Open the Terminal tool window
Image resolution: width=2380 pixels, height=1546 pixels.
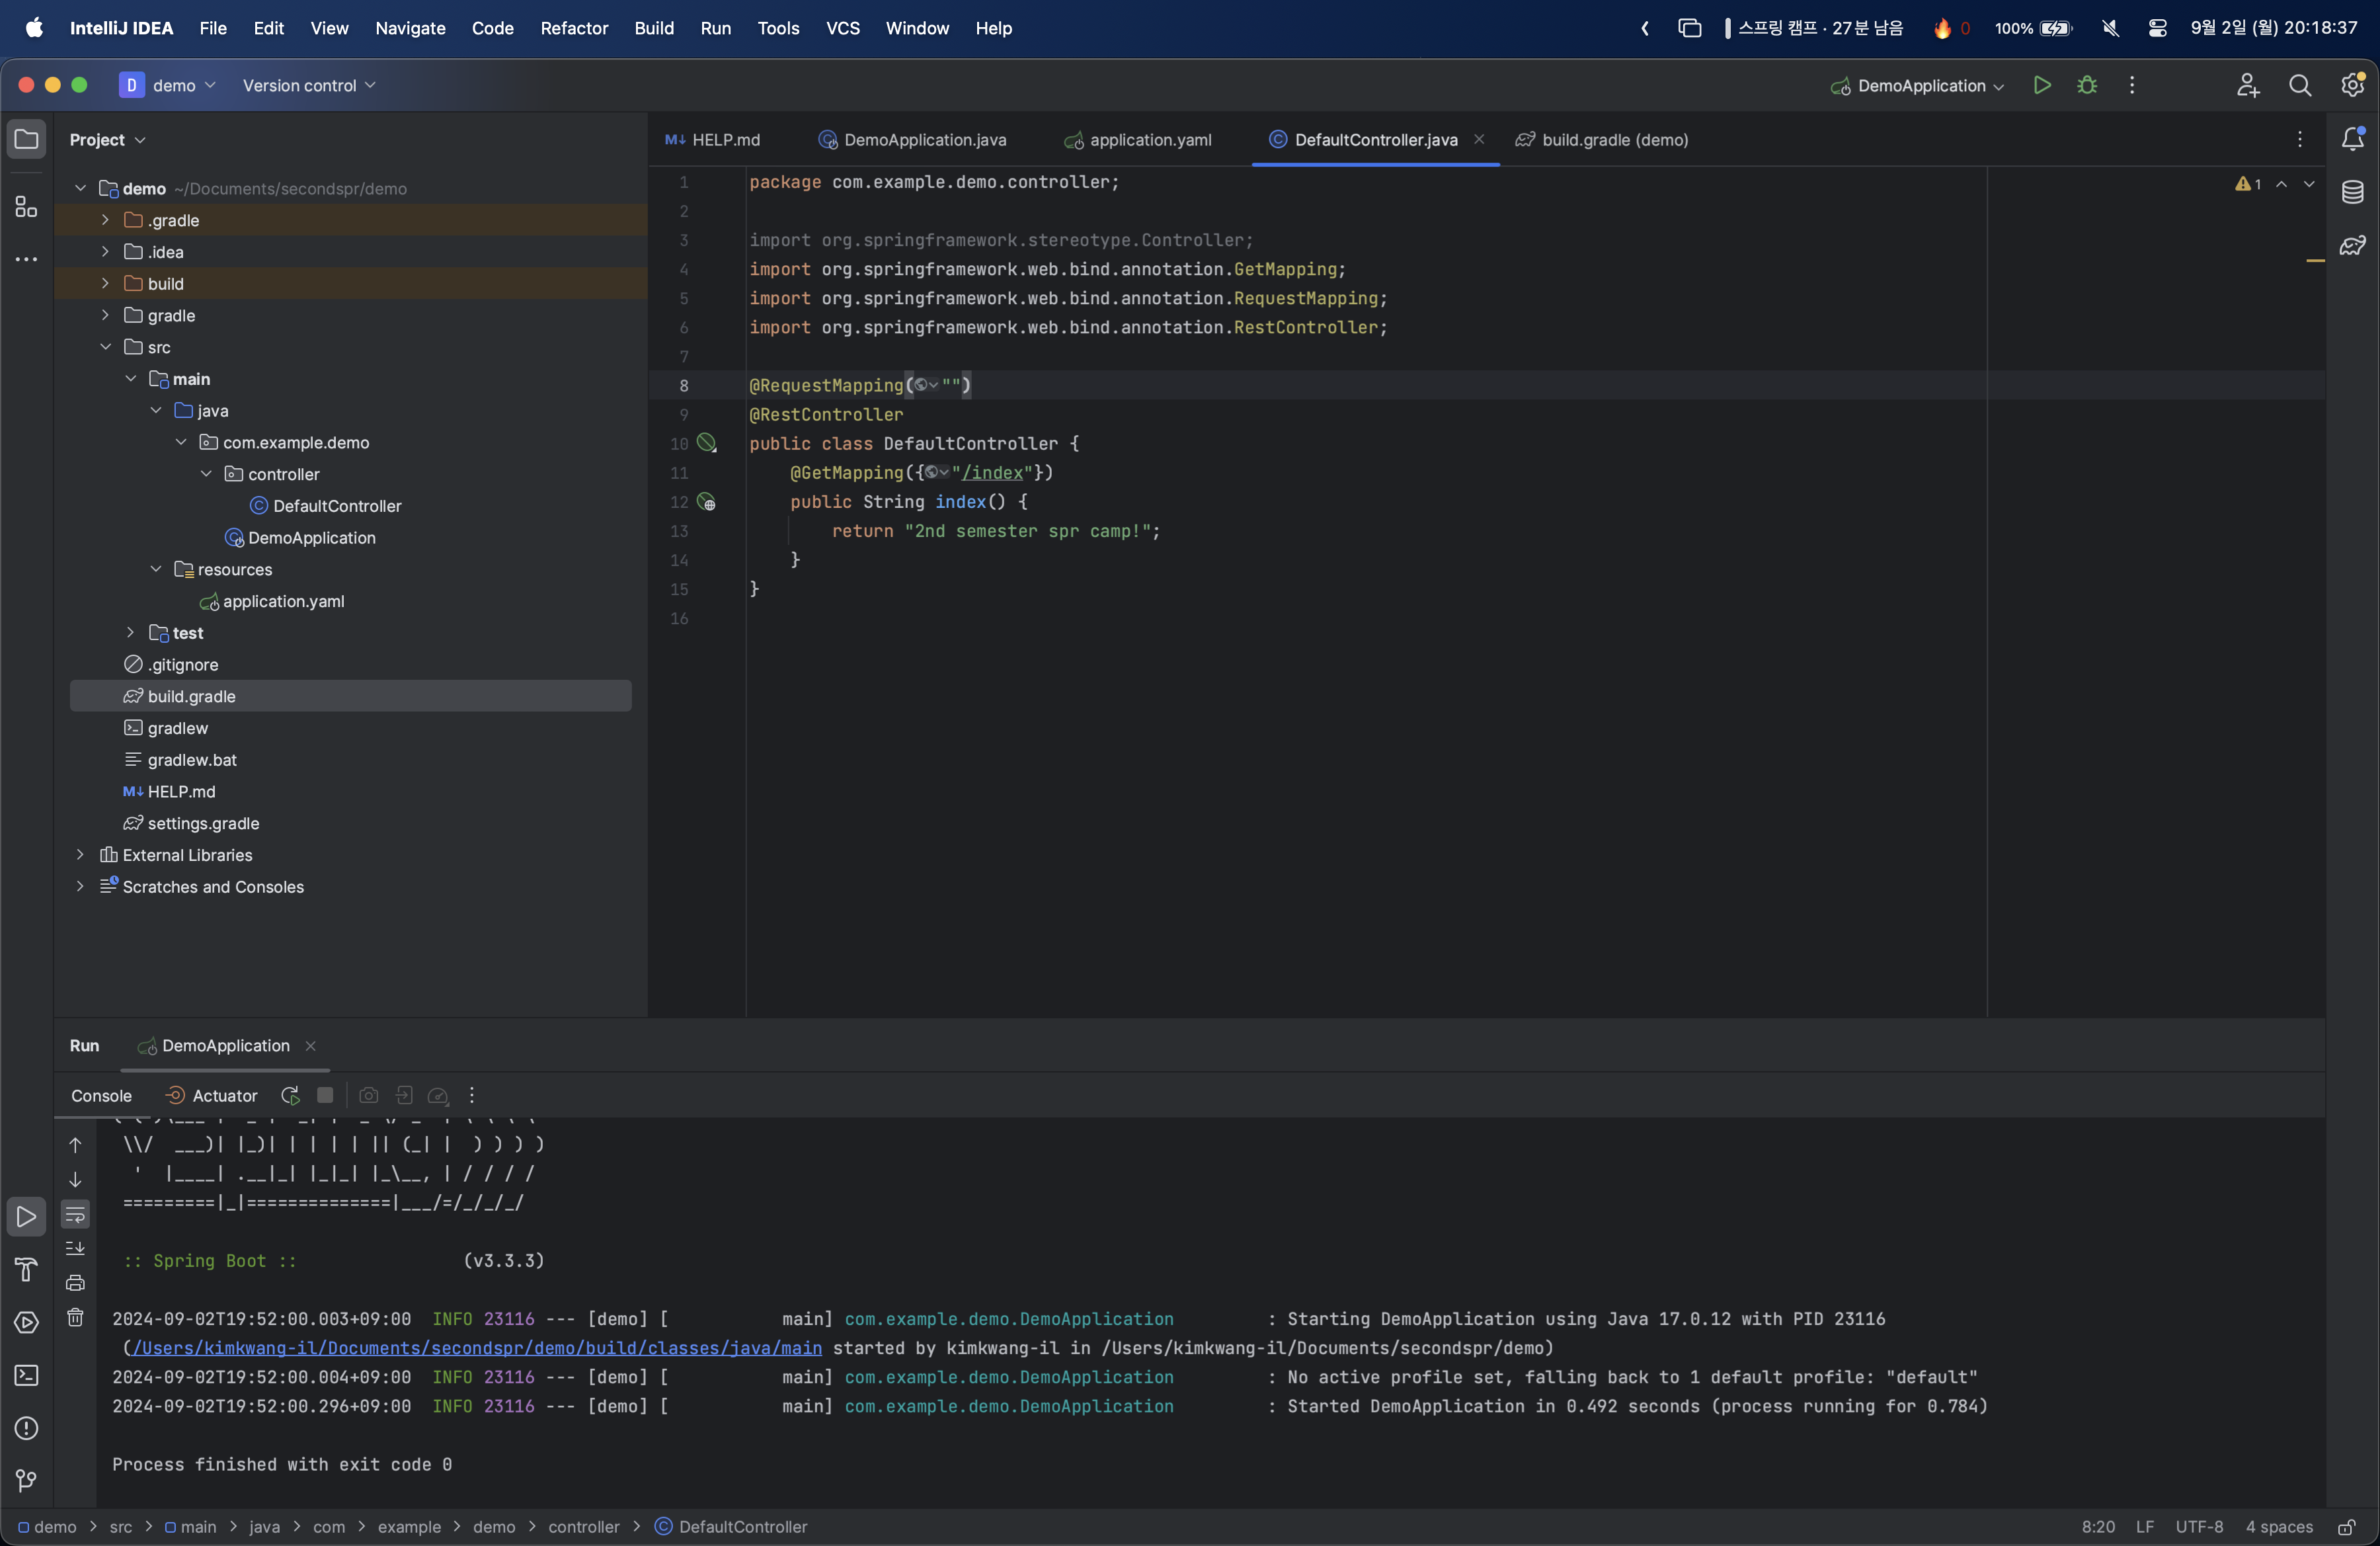[27, 1375]
